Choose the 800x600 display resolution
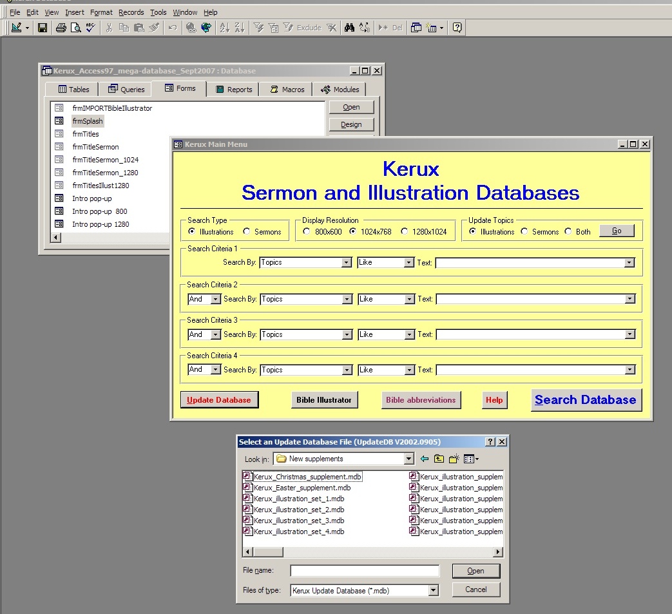Image resolution: width=672 pixels, height=614 pixels. (307, 231)
